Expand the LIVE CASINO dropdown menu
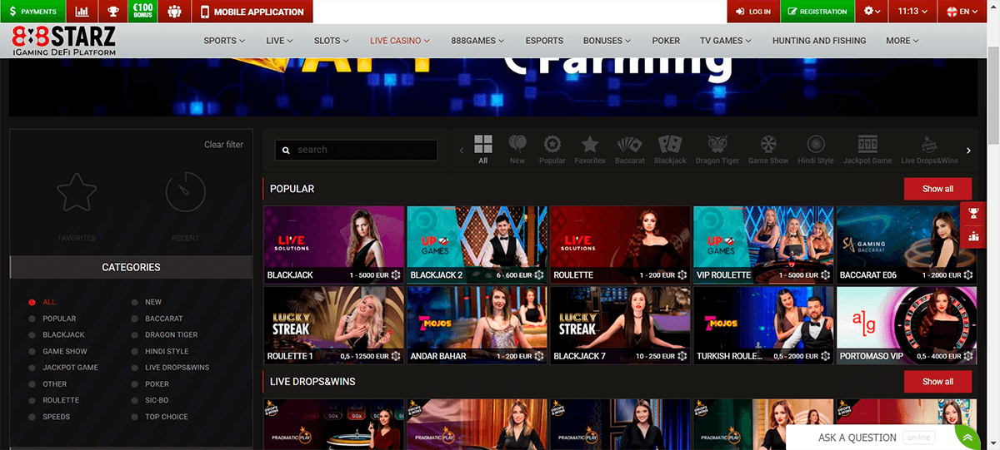1000x450 pixels. coord(400,40)
